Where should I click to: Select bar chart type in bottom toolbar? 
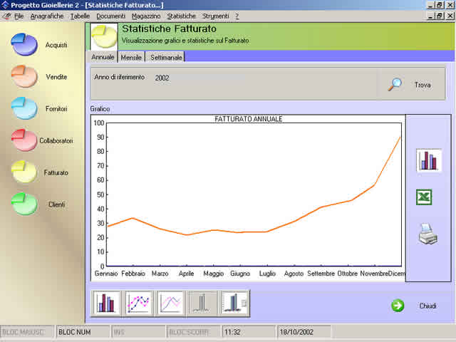106,304
